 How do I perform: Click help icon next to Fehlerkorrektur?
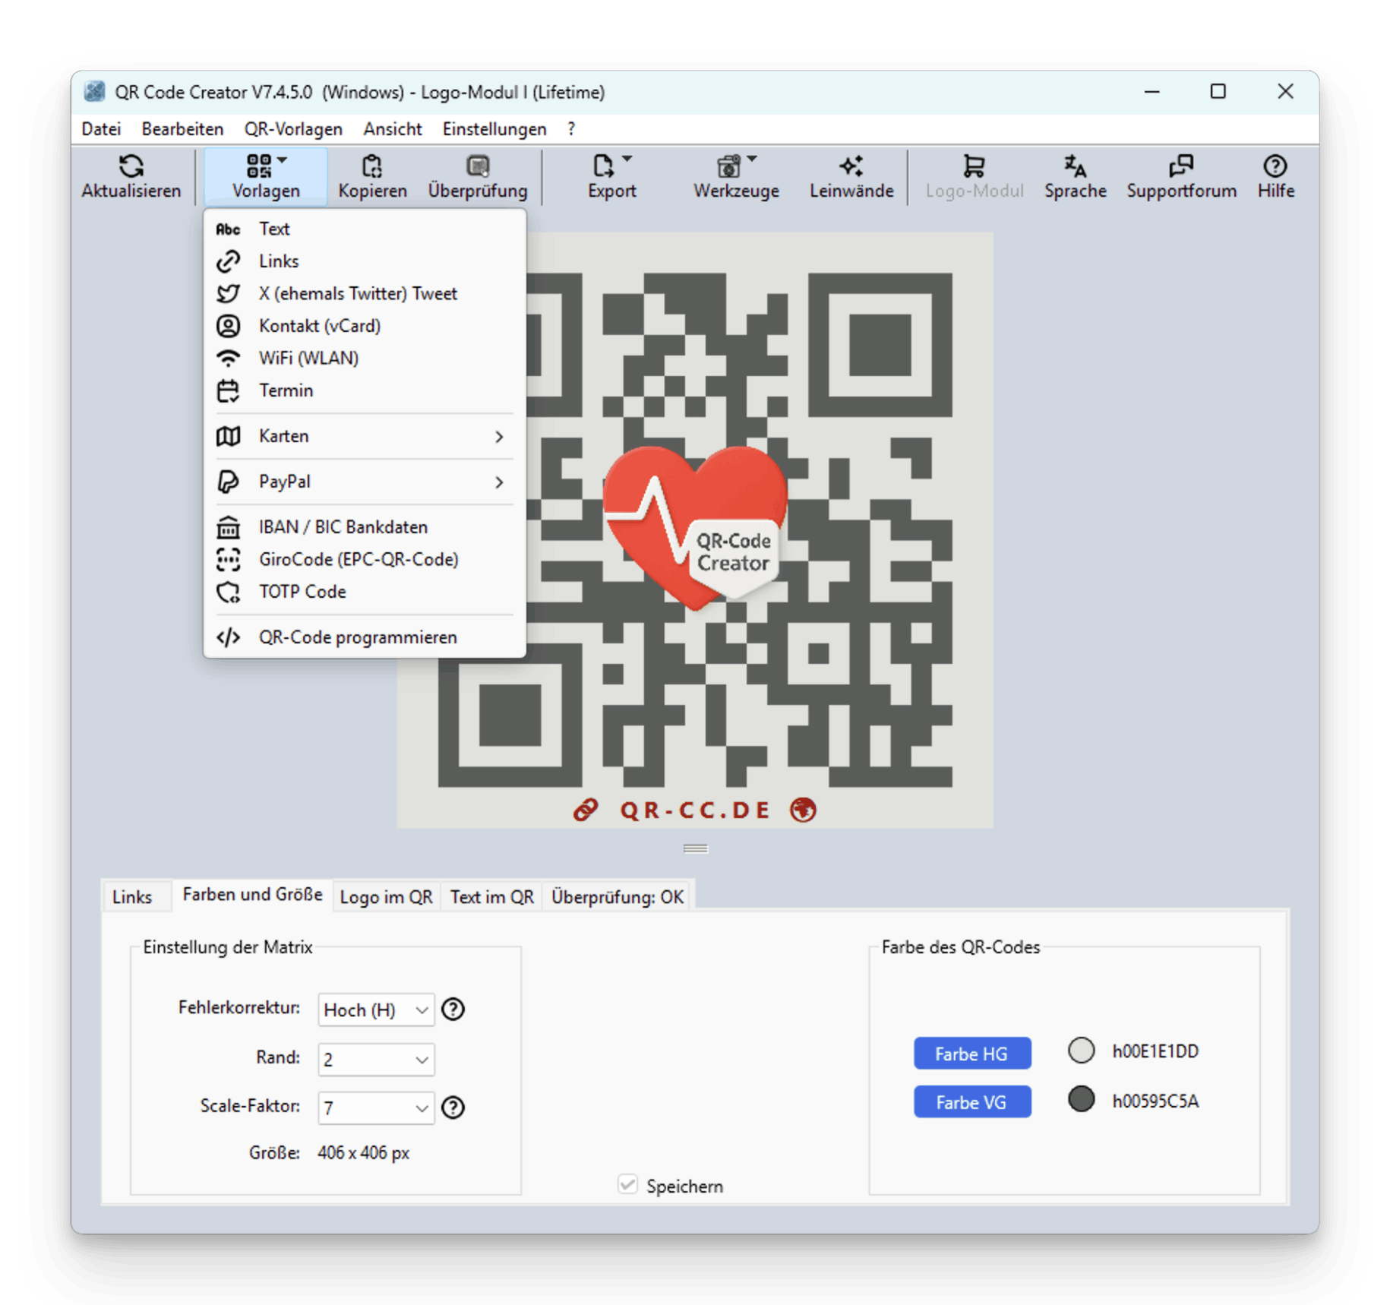(x=453, y=1009)
